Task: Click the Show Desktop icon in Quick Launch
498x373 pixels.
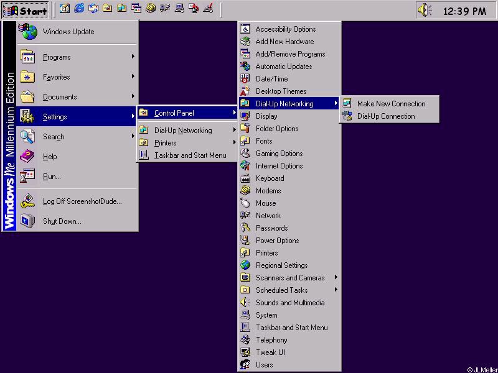Action: [65, 9]
